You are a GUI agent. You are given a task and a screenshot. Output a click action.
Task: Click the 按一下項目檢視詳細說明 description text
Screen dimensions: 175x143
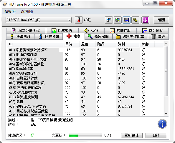coord(52,120)
